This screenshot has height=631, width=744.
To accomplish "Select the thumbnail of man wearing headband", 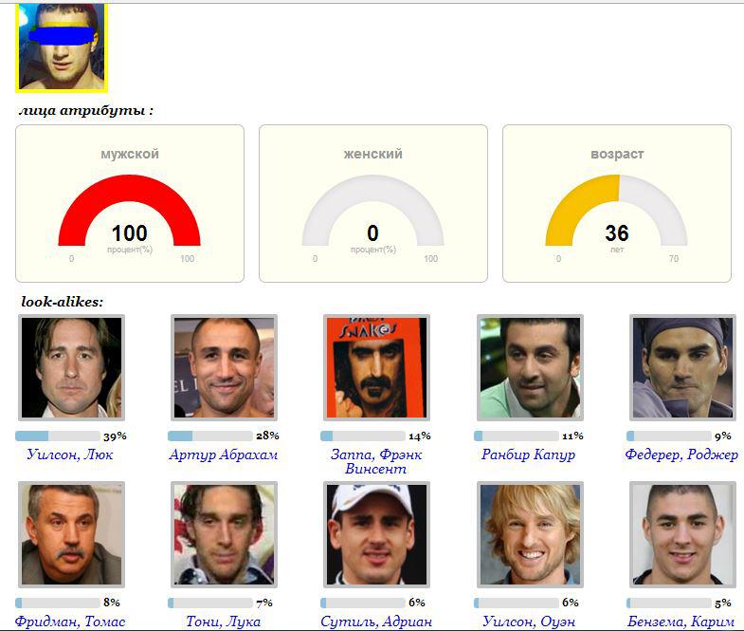I will (682, 367).
